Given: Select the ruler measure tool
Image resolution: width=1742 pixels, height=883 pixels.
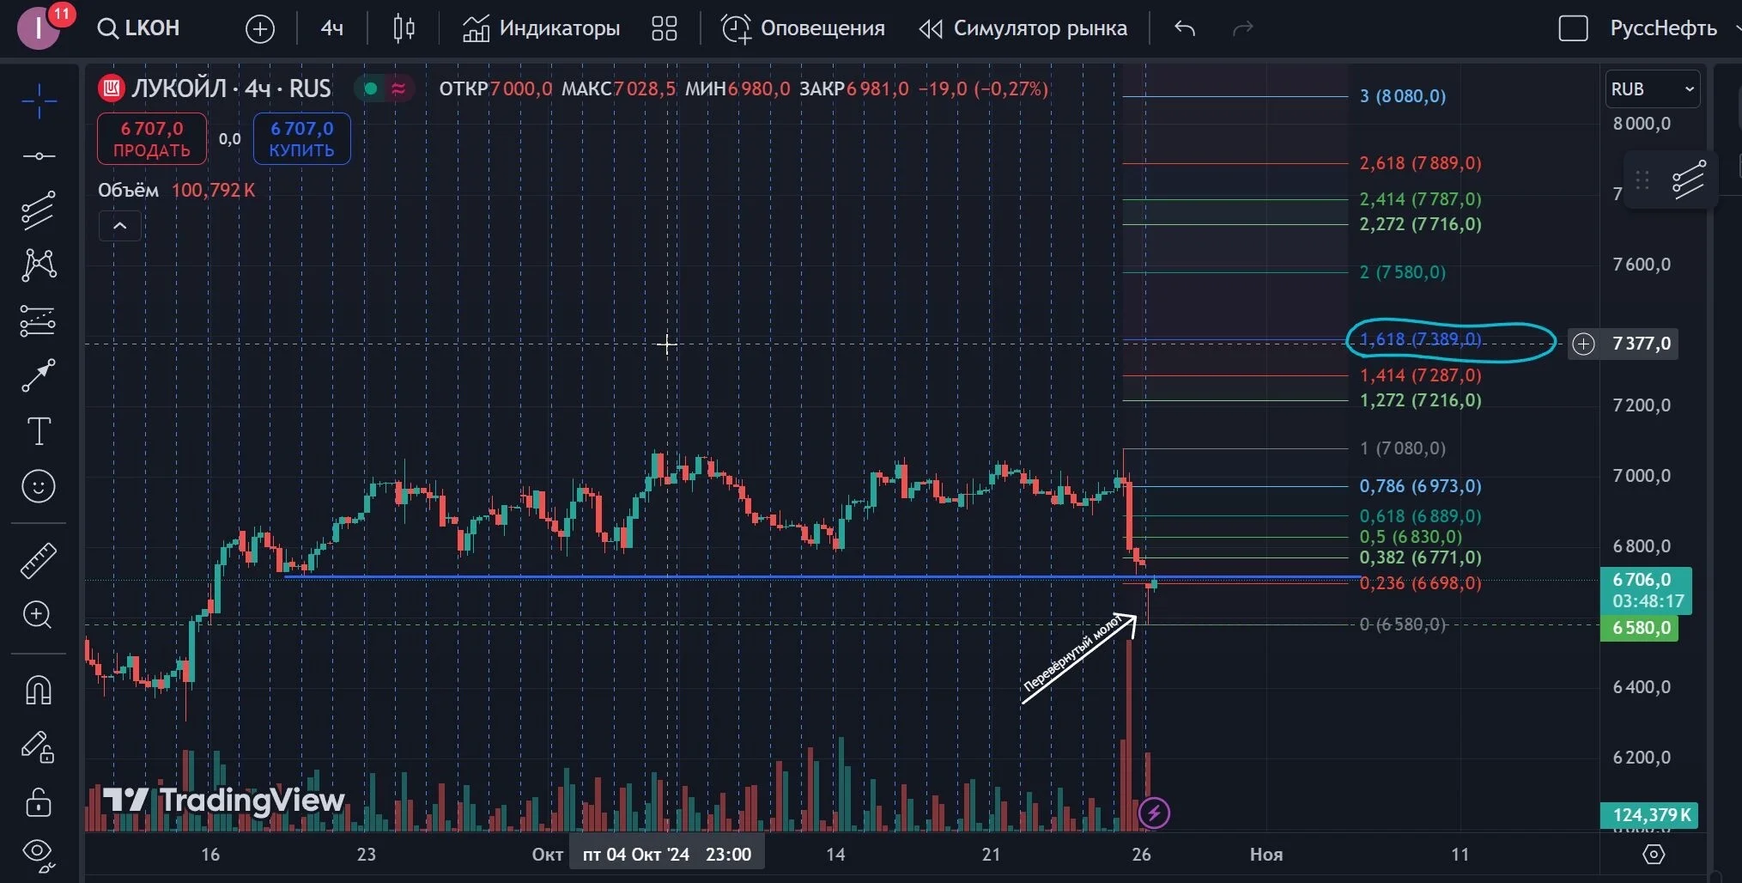Looking at the screenshot, I should coord(39,560).
